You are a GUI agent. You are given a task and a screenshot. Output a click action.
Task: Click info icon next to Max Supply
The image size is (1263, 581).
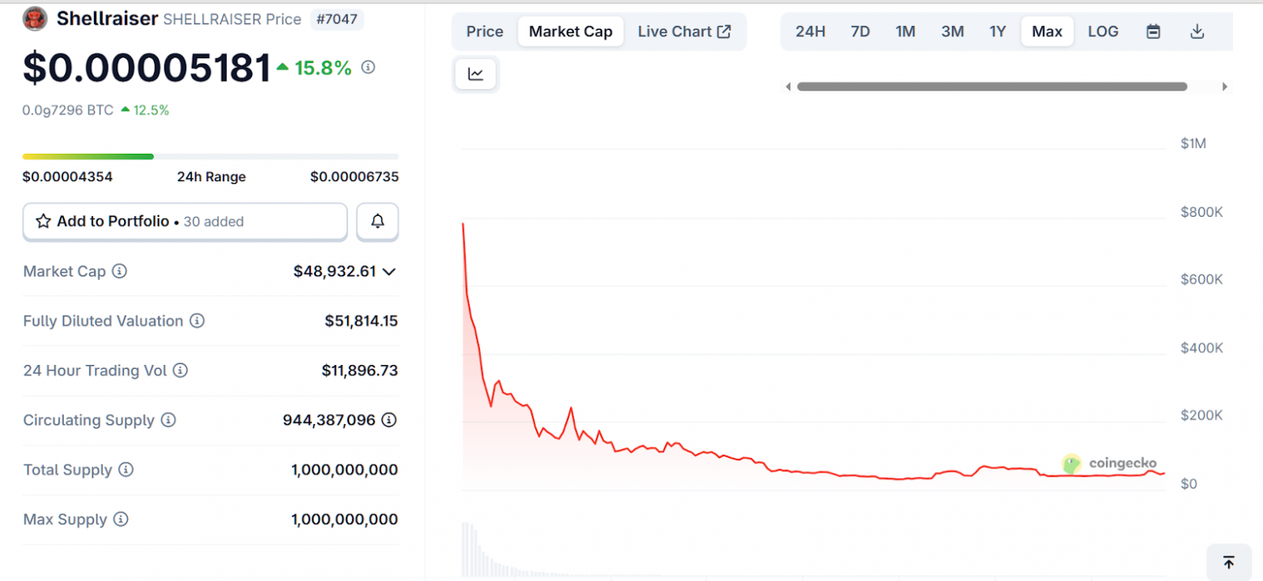pos(121,520)
